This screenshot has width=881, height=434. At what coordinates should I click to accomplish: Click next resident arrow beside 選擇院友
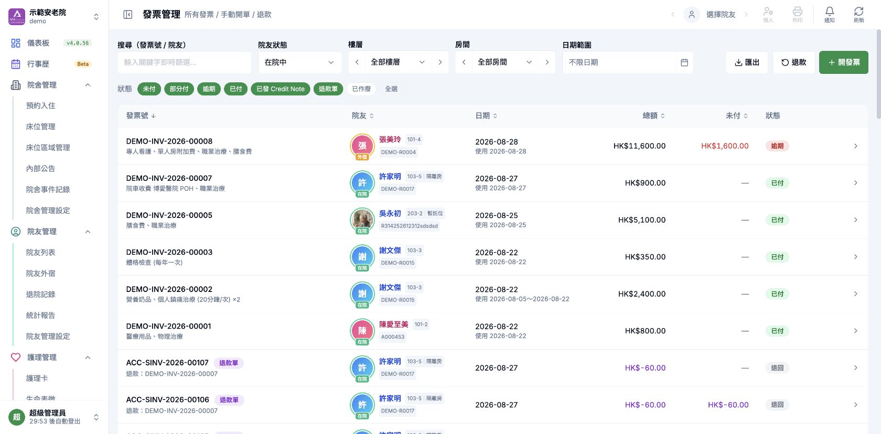coord(746,15)
